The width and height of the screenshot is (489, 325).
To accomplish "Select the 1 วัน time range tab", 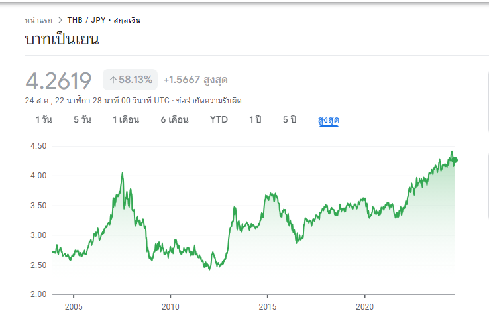I will pos(44,120).
